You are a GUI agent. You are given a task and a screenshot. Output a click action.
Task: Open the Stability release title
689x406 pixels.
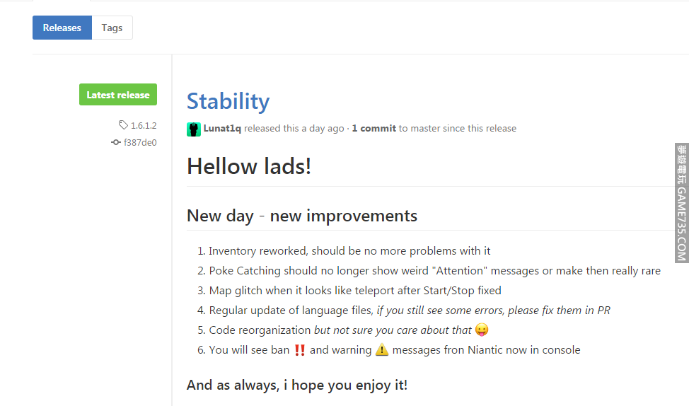pyautogui.click(x=228, y=101)
